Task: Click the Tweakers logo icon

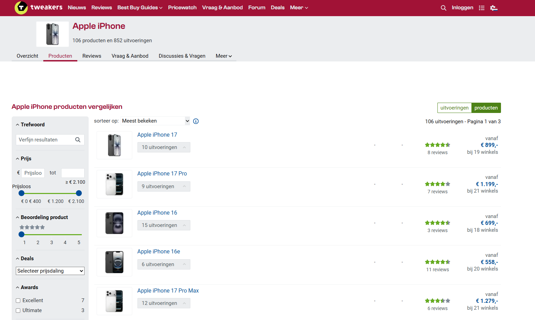Action: click(21, 8)
